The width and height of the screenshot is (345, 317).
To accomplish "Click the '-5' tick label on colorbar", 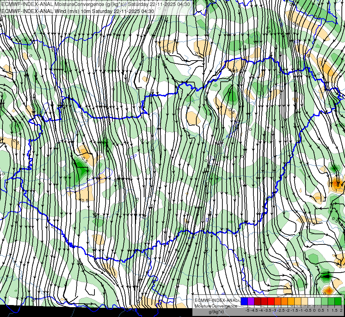I will pos(247,310).
